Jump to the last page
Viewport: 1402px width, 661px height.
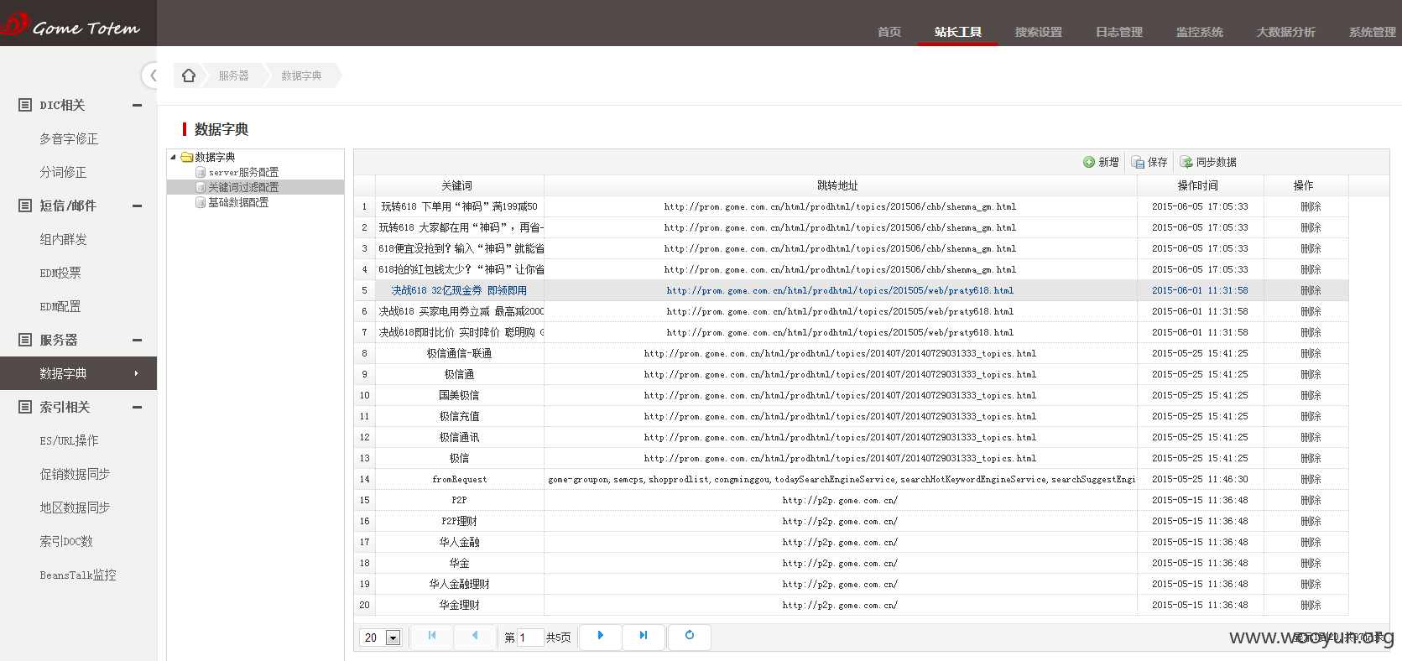pyautogui.click(x=644, y=636)
